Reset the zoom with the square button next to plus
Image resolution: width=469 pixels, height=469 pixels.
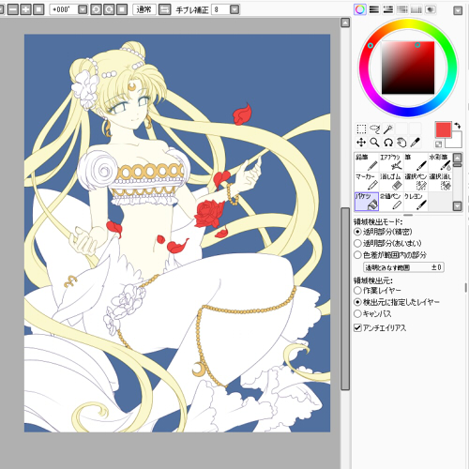pos(38,9)
